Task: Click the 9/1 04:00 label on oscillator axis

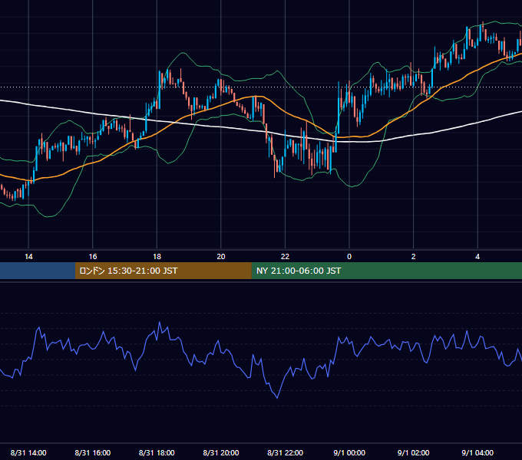Action: [x=477, y=452]
